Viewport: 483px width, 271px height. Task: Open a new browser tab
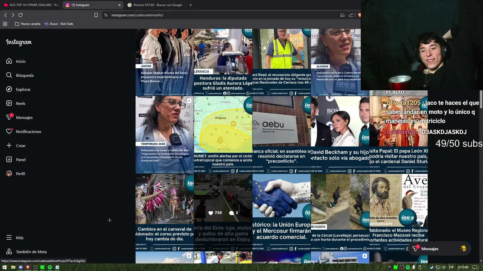tap(191, 5)
